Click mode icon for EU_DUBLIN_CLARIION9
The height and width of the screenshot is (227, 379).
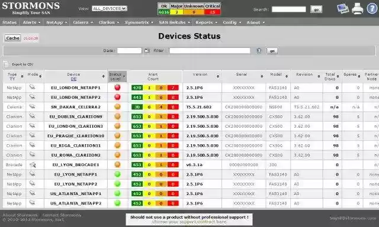point(32,116)
